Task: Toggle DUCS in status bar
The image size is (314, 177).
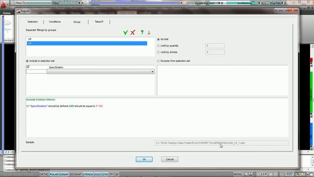Action: [x=98, y=175]
